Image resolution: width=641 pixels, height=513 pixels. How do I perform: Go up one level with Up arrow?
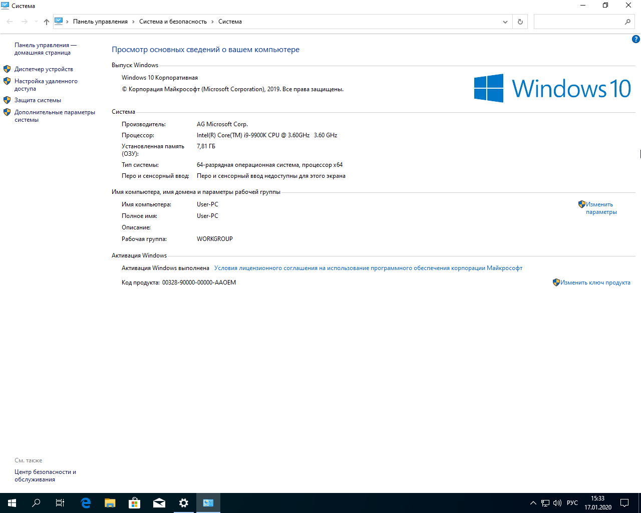click(x=47, y=22)
